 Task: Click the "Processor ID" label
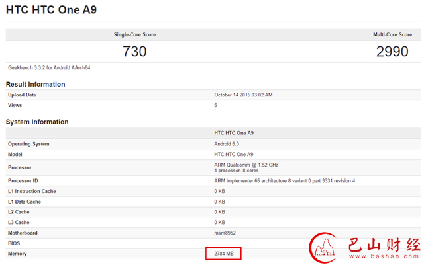(x=23, y=180)
